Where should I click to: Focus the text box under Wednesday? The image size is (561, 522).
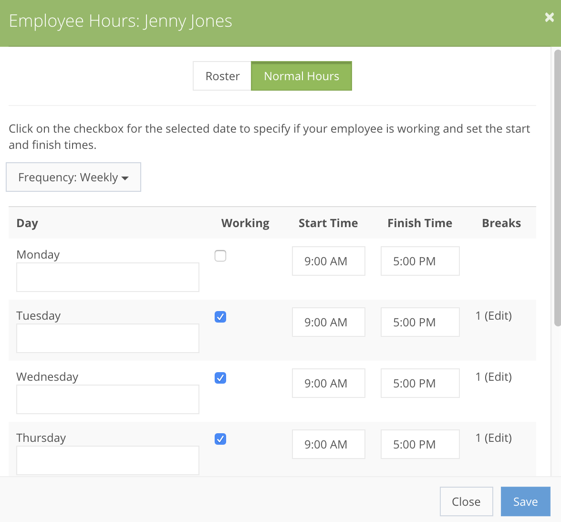(108, 399)
